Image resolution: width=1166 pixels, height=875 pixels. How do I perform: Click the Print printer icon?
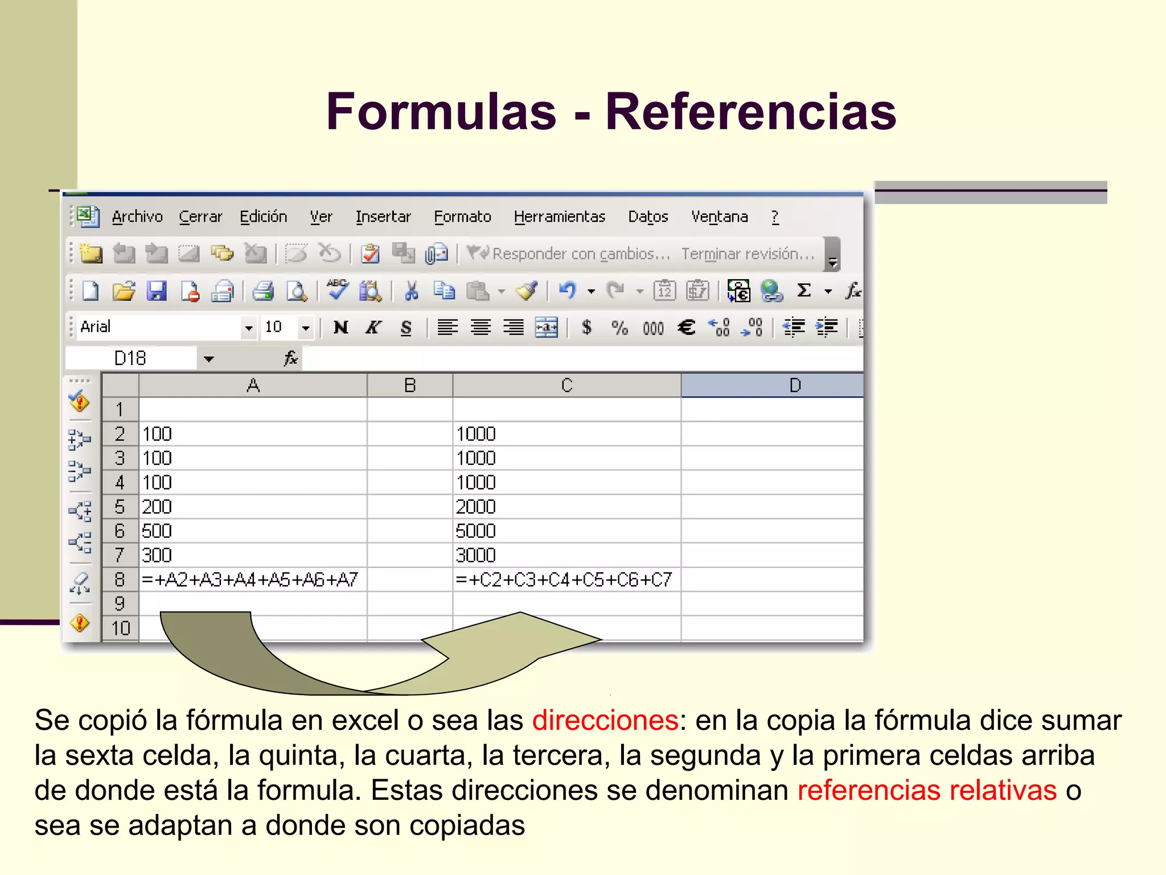click(x=263, y=291)
